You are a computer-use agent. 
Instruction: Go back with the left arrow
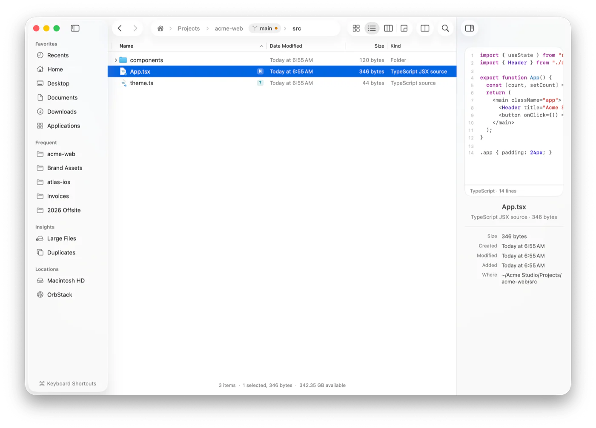point(120,28)
